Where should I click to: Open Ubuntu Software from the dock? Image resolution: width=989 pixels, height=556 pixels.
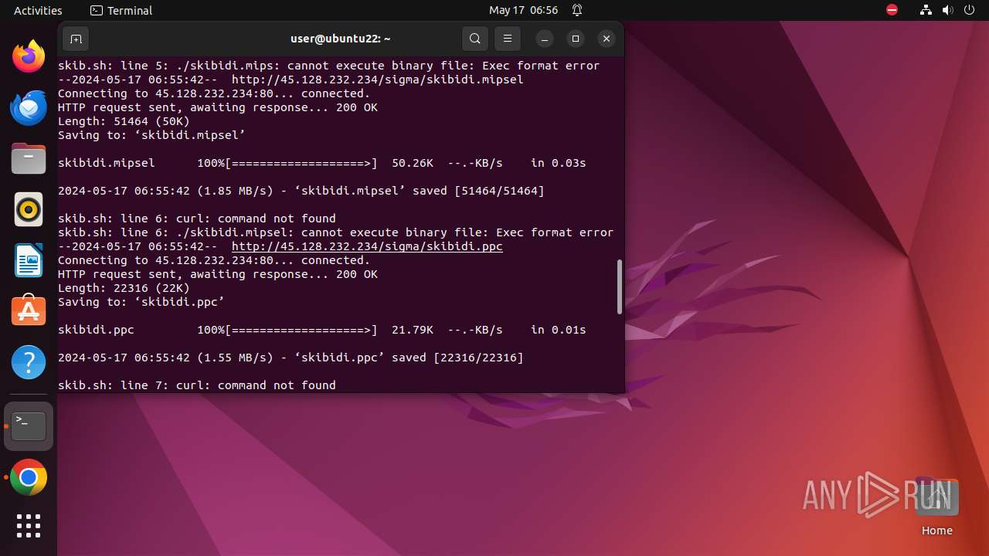29,310
